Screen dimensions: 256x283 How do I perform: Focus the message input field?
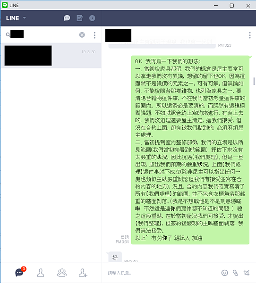(x=161, y=273)
